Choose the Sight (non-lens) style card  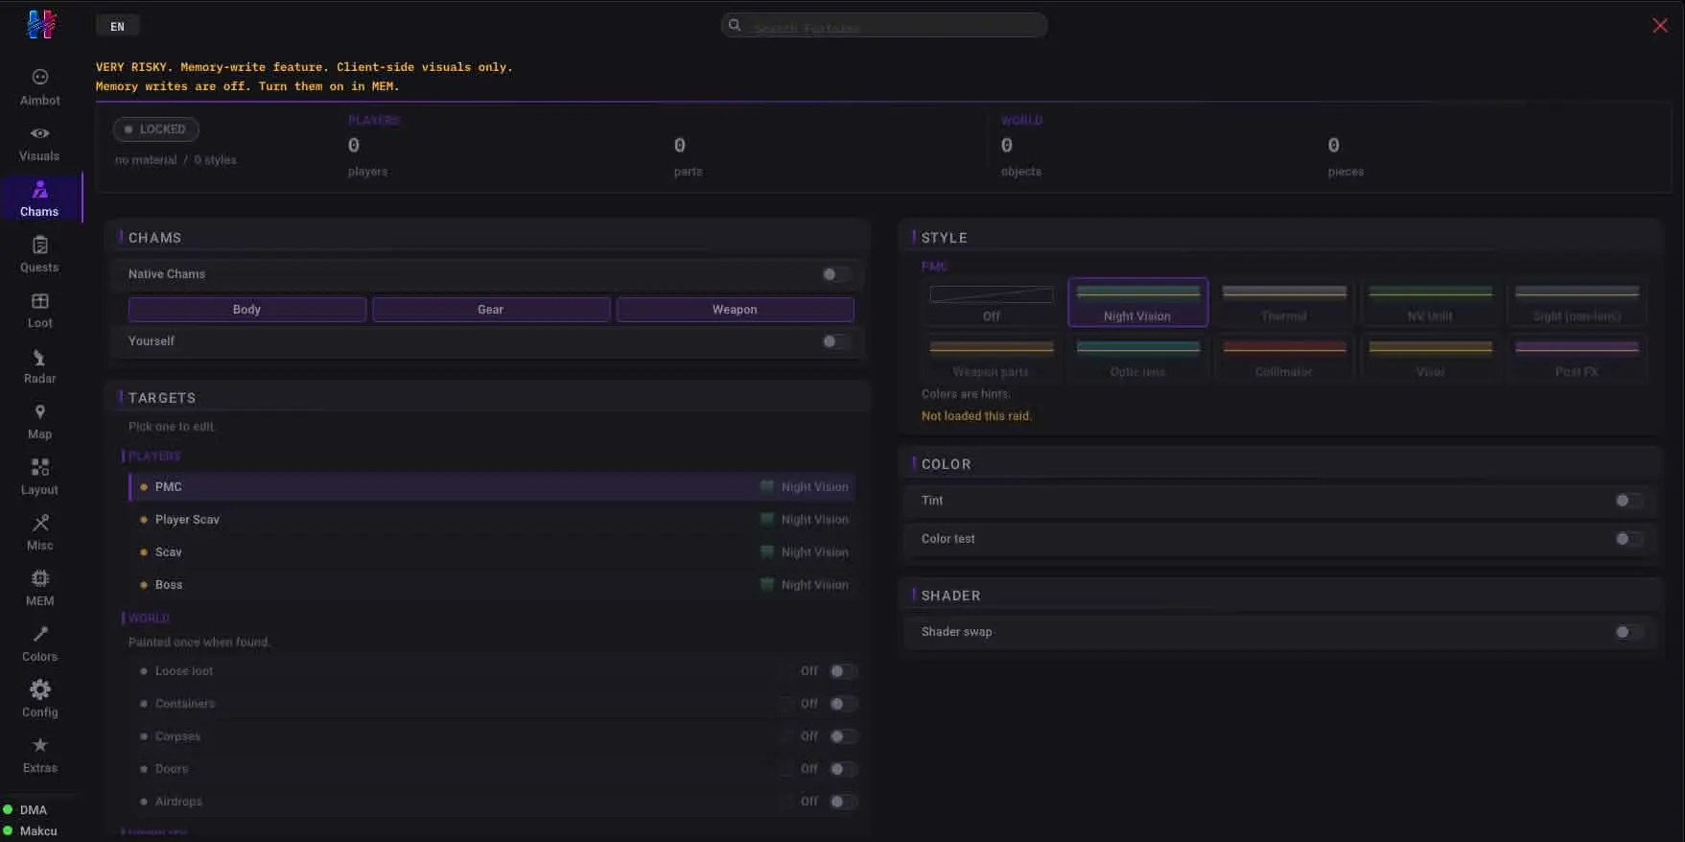click(1577, 303)
